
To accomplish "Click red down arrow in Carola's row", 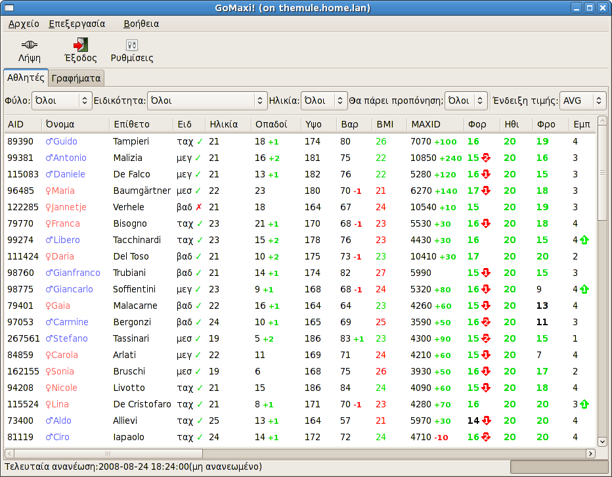I will pos(486,355).
